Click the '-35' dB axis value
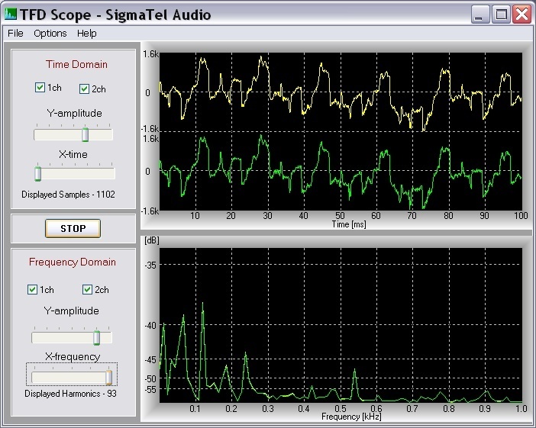536x428 pixels. tap(150, 265)
